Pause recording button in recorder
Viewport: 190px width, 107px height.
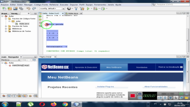coord(140,98)
